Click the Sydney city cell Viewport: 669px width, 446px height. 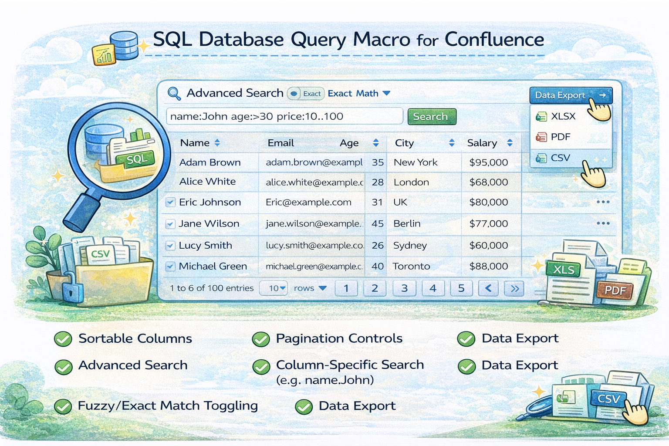coord(410,245)
